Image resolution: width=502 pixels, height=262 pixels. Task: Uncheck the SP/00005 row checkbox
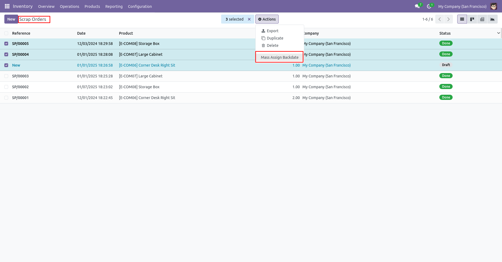click(x=6, y=44)
